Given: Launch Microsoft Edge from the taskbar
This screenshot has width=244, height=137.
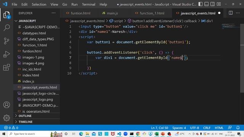Looking at the screenshot, I should click(x=81, y=134).
